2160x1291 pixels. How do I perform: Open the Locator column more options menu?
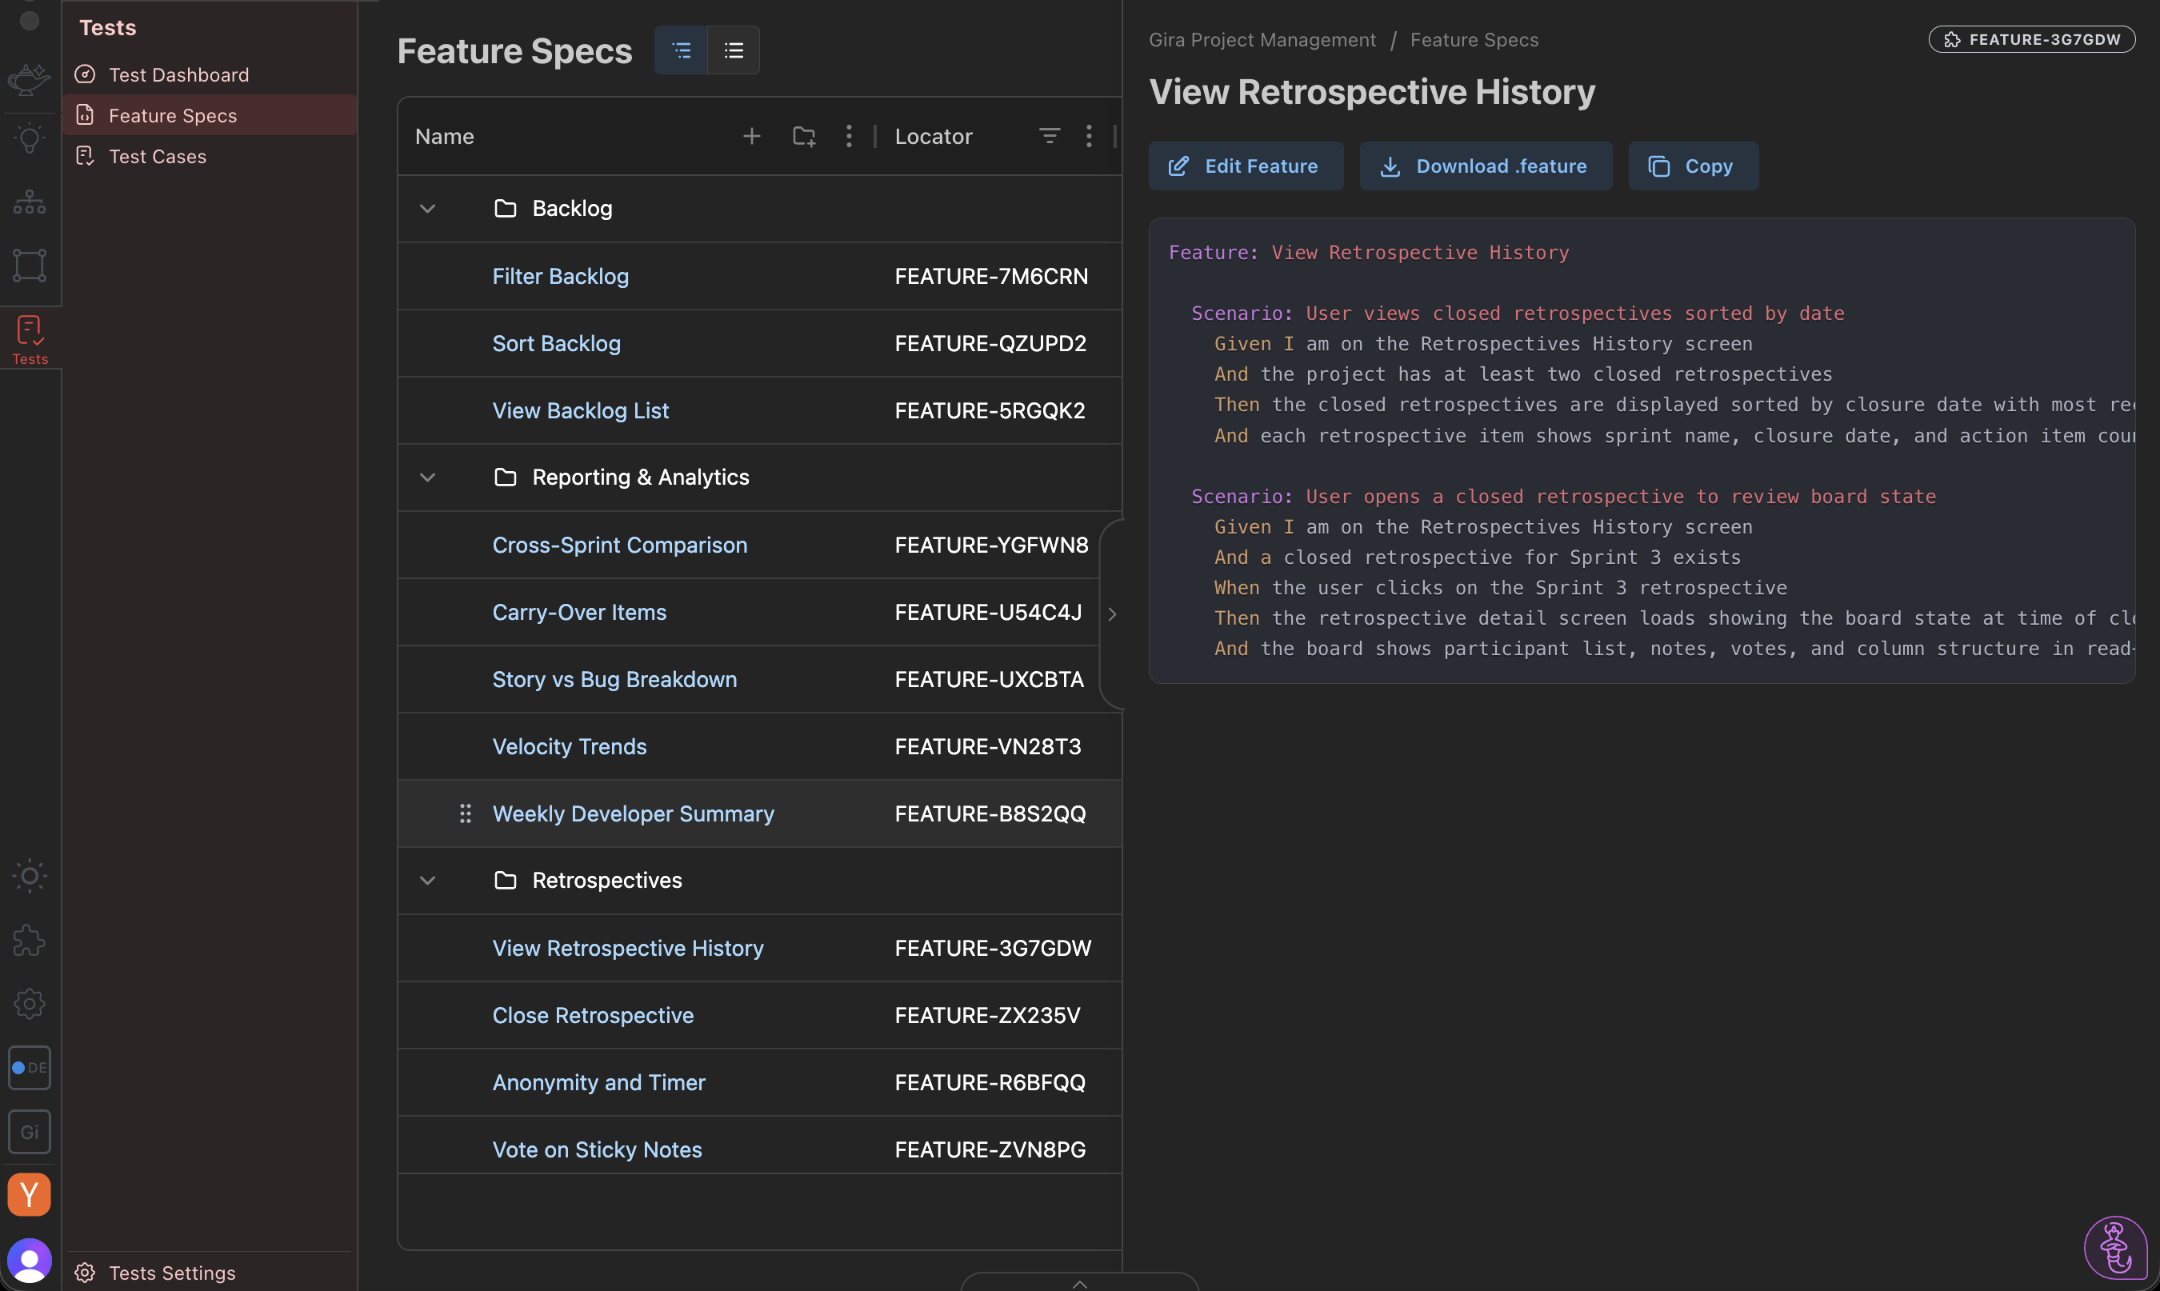pos(1088,136)
